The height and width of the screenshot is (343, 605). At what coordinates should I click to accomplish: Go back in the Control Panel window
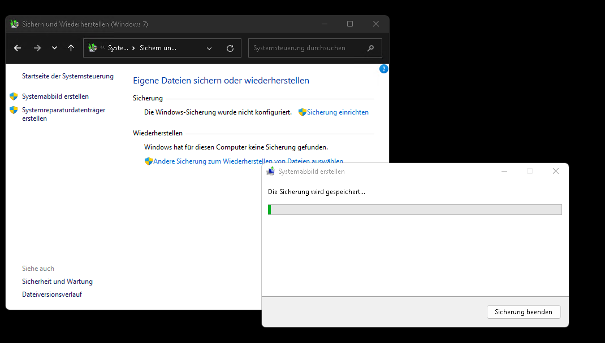[18, 48]
